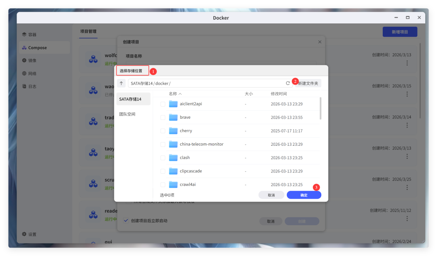Open more options for the 2026/3/14 project
The image size is (437, 256).
coord(407,125)
